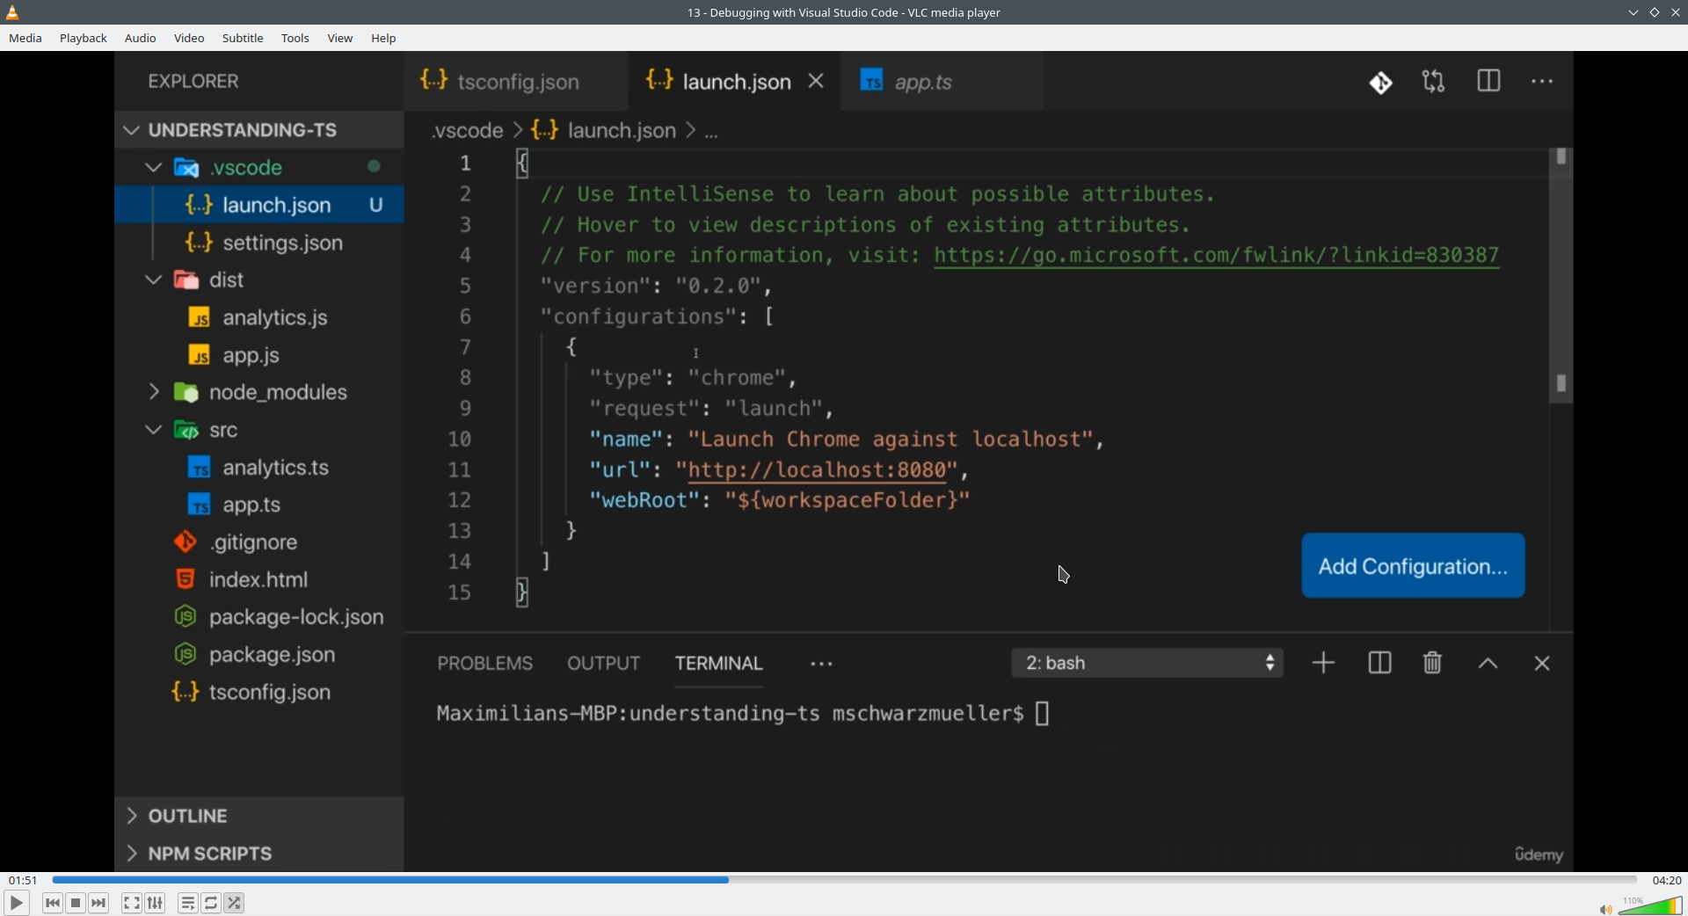Image resolution: width=1688 pixels, height=916 pixels.
Task: Open the 2: bash terminal dropdown
Action: [x=1147, y=664]
